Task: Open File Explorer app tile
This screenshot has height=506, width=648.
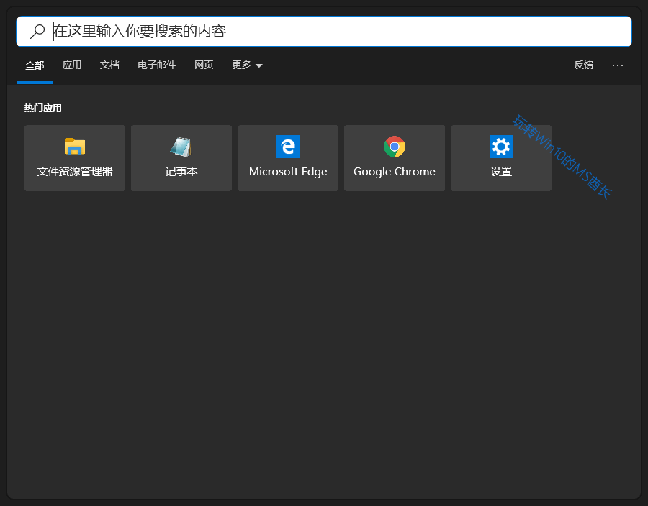Action: coord(75,158)
